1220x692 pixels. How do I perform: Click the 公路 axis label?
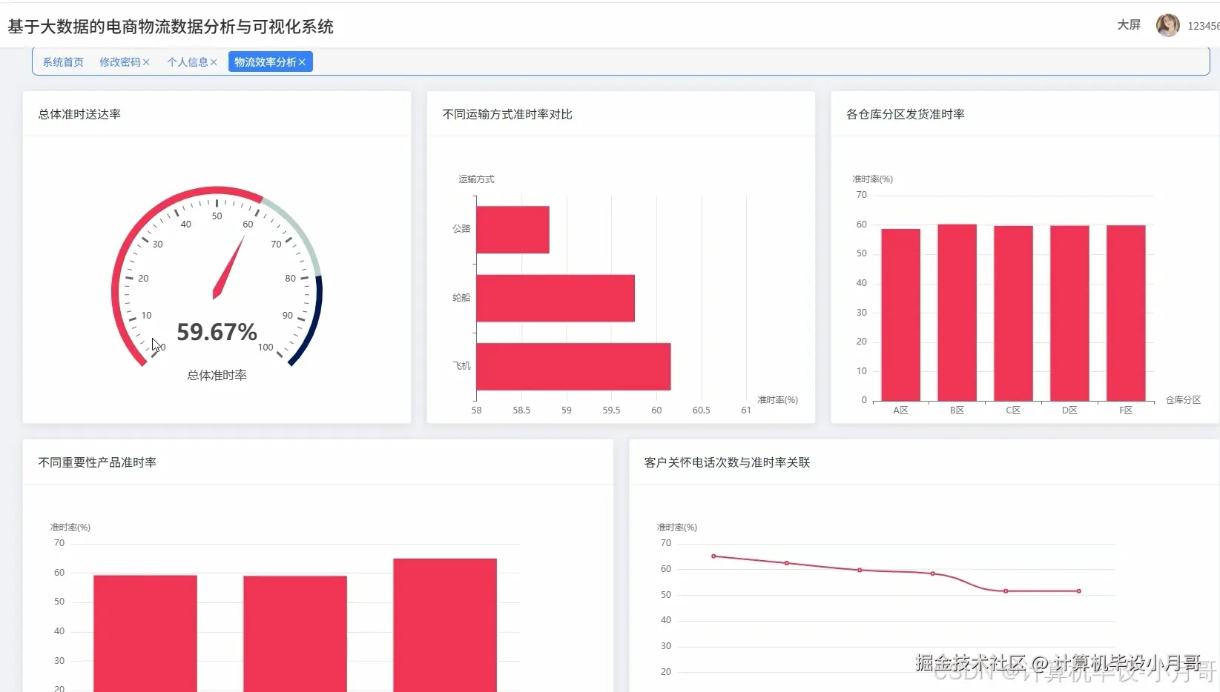tap(461, 229)
